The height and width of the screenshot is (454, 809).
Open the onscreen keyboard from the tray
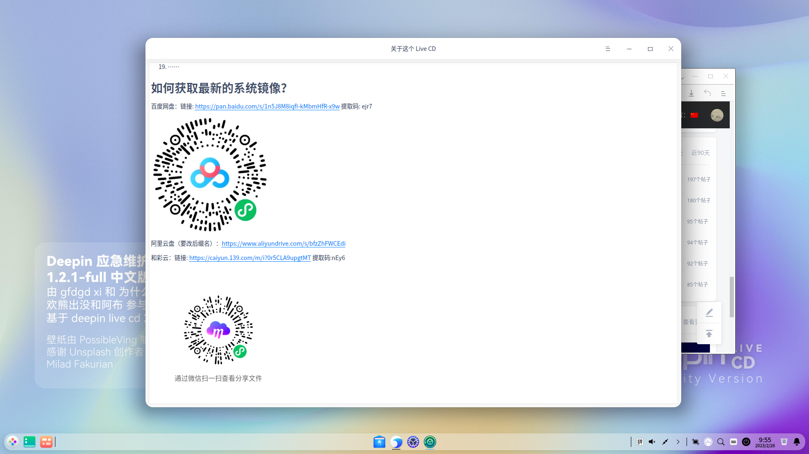tap(734, 442)
